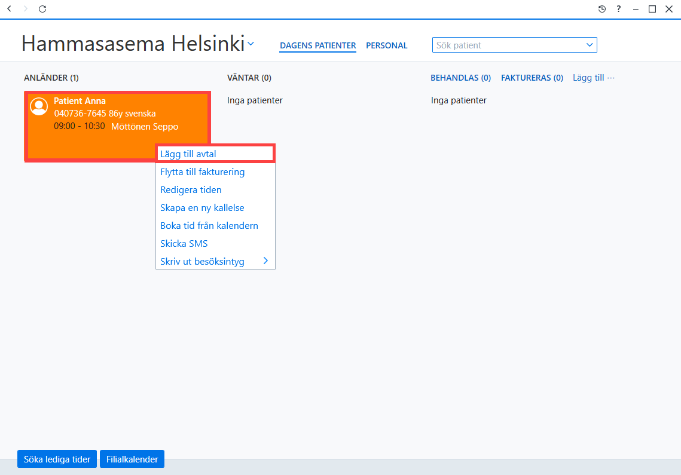Expand the Hammasasema Helsinki clinic dropdown
This screenshot has width=681, height=475.
pos(251,44)
